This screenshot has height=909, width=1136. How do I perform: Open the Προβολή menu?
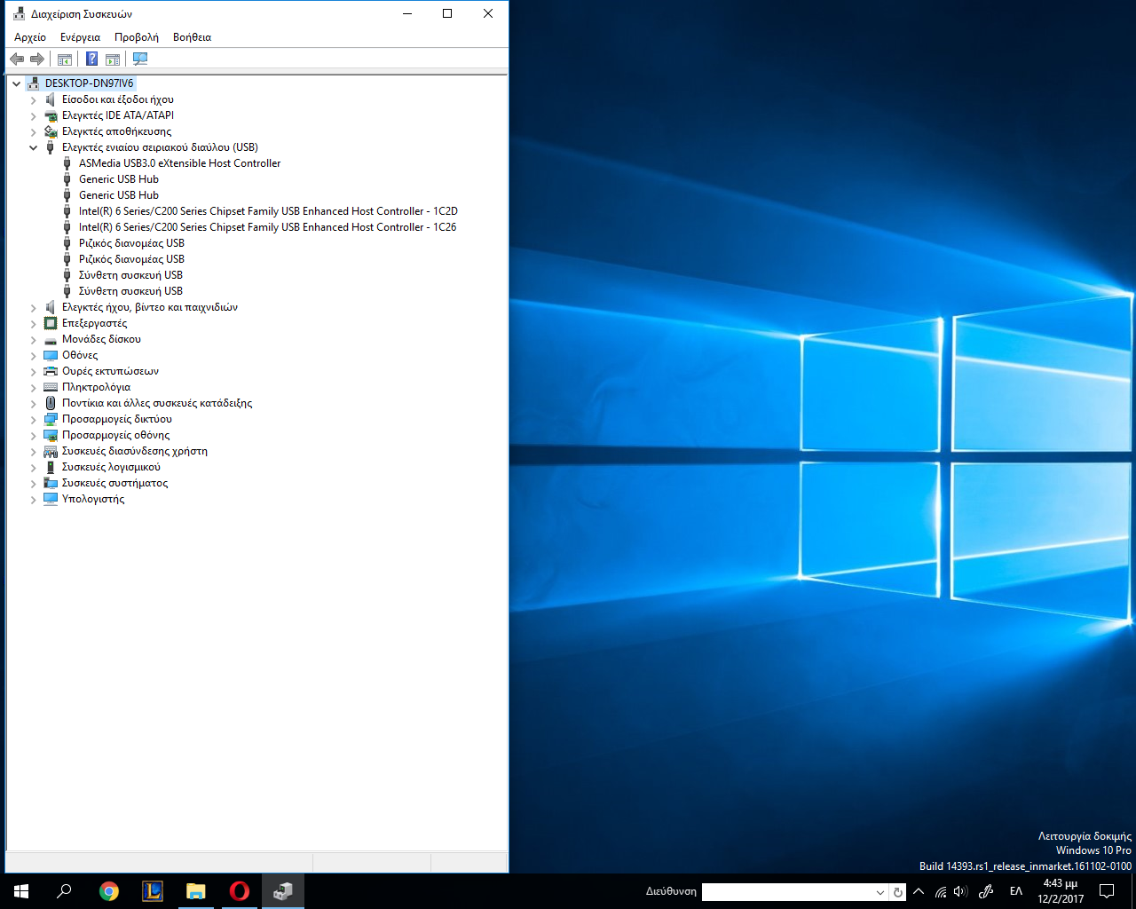tap(137, 37)
